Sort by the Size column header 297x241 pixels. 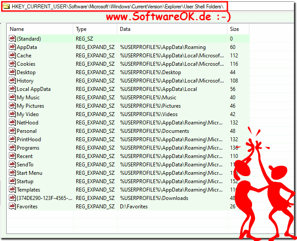click(238, 29)
